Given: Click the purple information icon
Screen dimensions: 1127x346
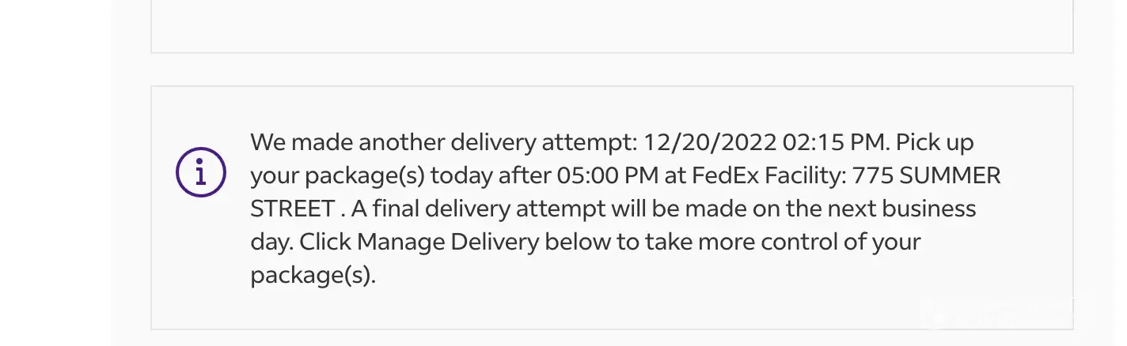Looking at the screenshot, I should pos(201,172).
